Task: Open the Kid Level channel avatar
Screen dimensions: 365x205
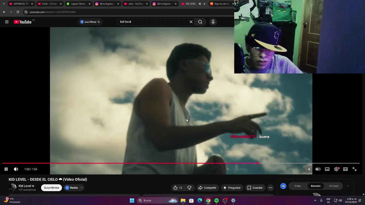Action: point(13,187)
